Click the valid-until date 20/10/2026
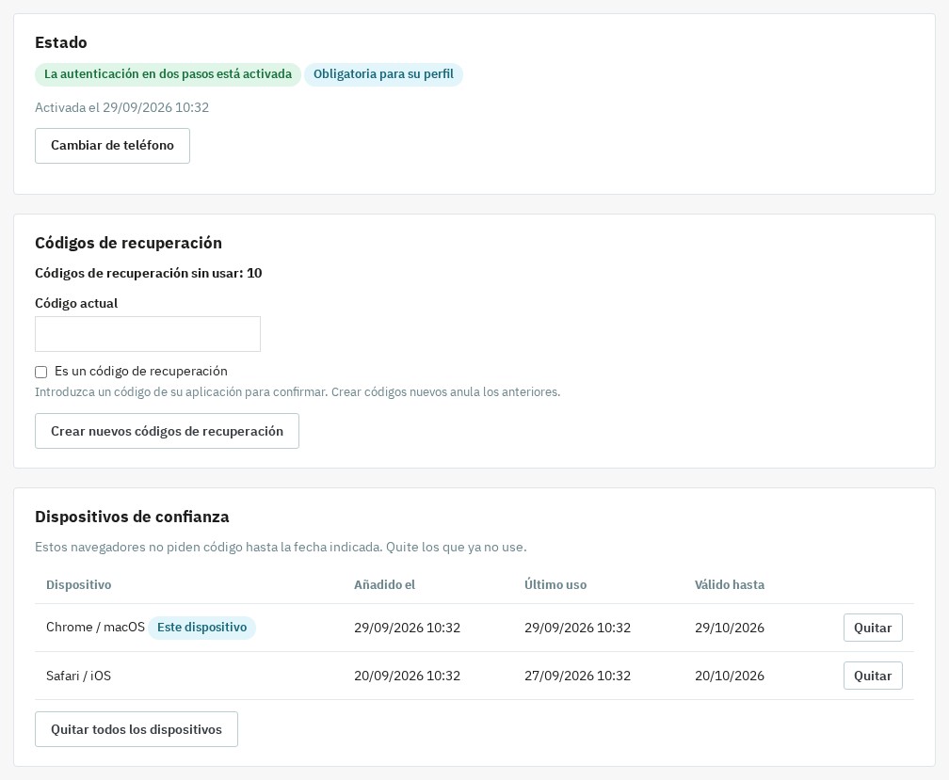The image size is (949, 780). pyautogui.click(x=730, y=676)
